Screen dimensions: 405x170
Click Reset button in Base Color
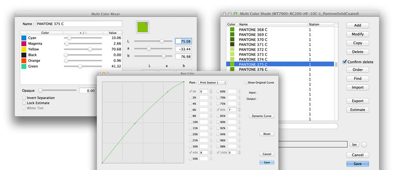pyautogui.click(x=267, y=134)
